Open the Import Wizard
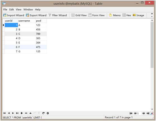This screenshot has height=121, width=156. pos(14,15)
